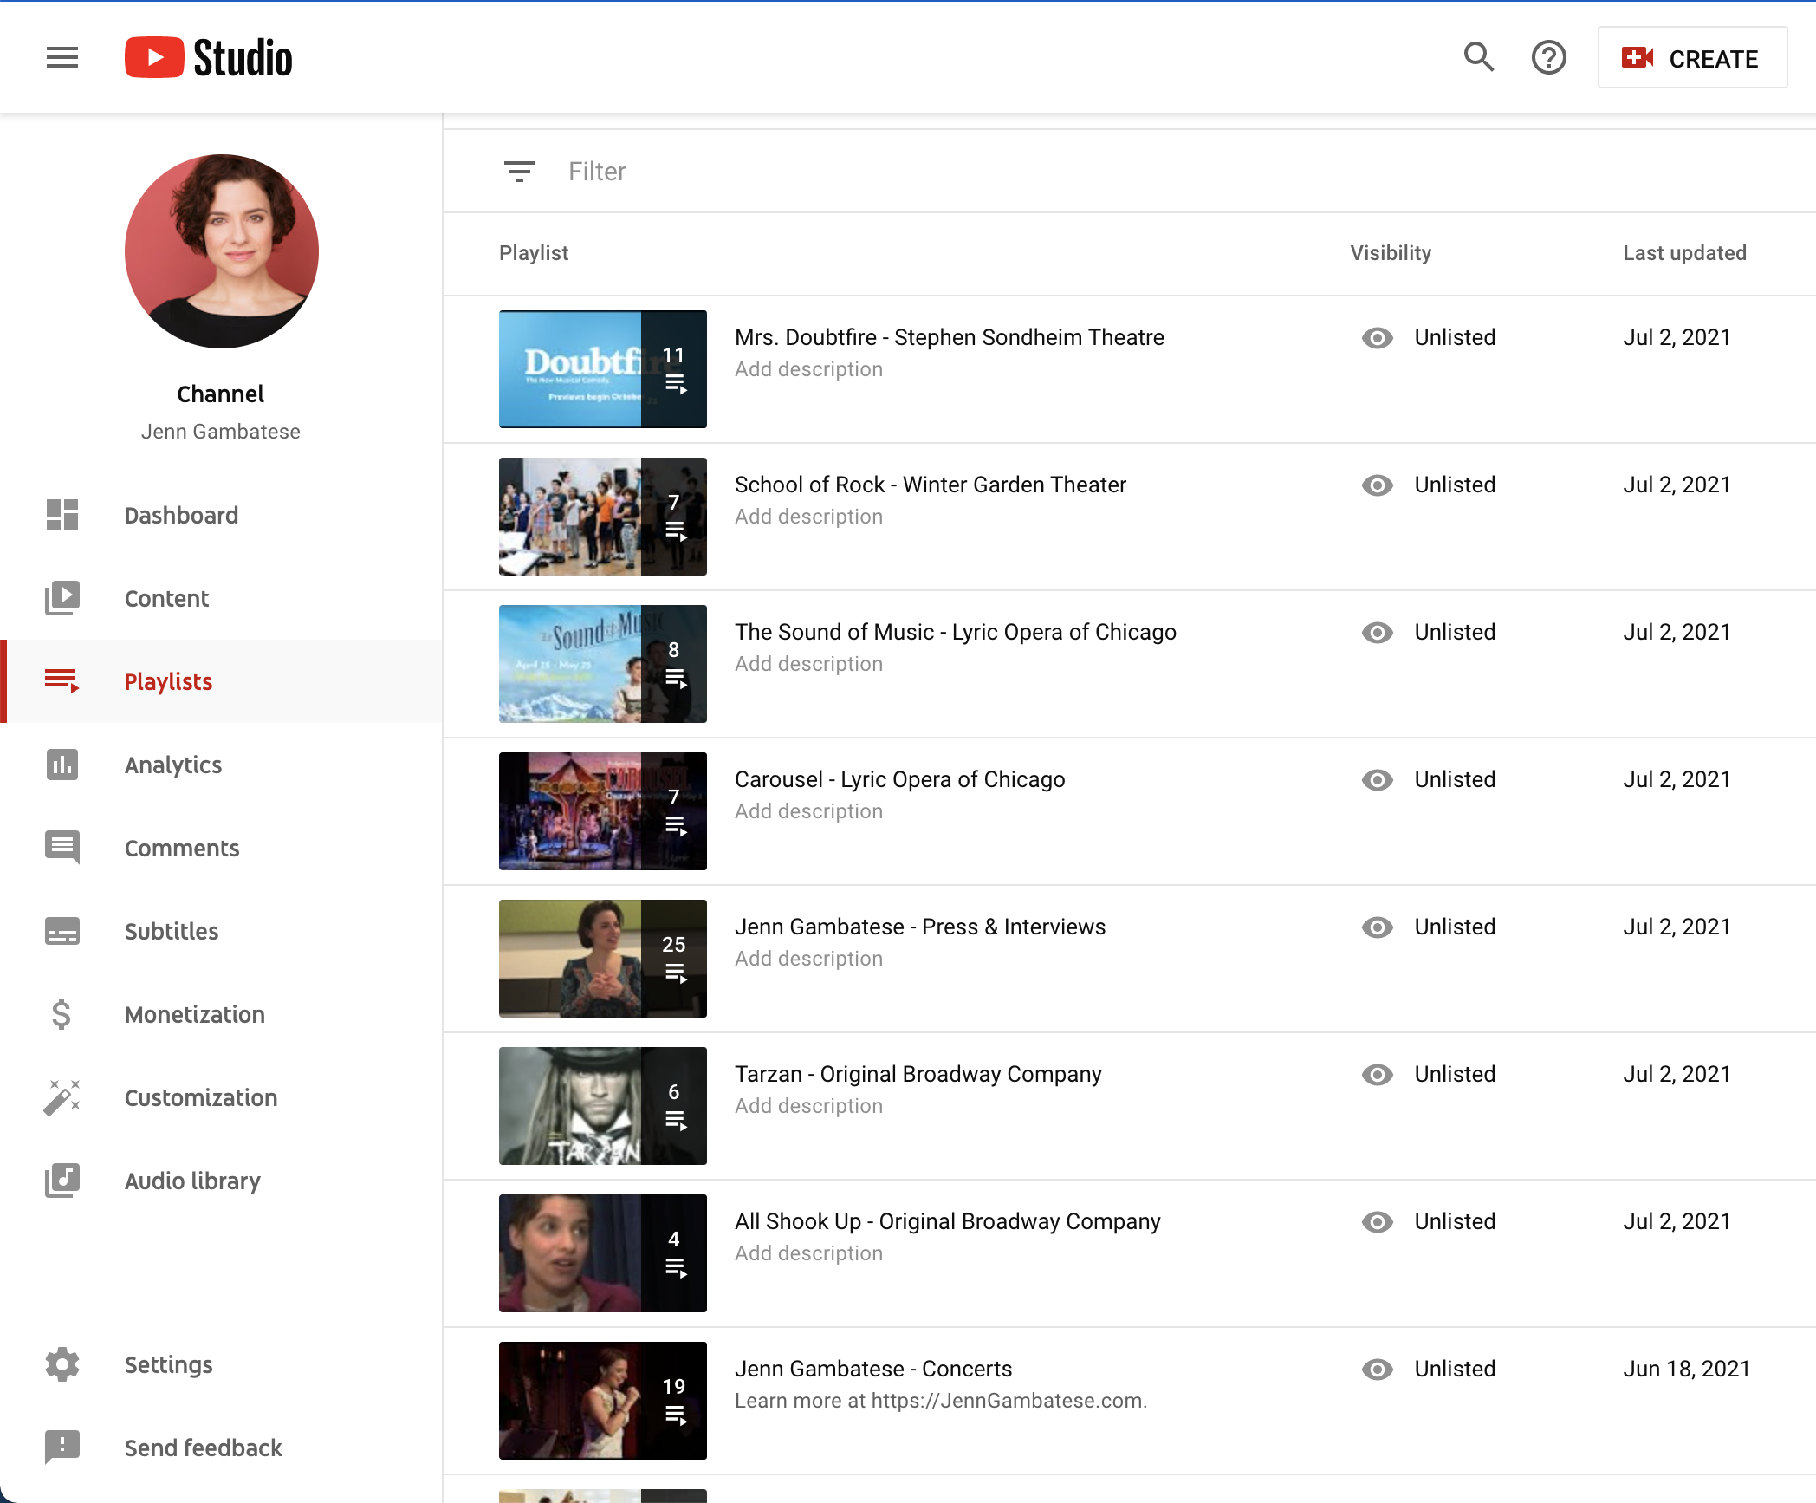The width and height of the screenshot is (1816, 1503).
Task: Open Unlisted dropdown for Jenn Gambatese - Concerts
Action: [x=1455, y=1369]
